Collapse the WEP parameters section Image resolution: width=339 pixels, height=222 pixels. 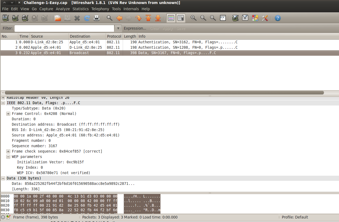pyautogui.click(x=8, y=157)
